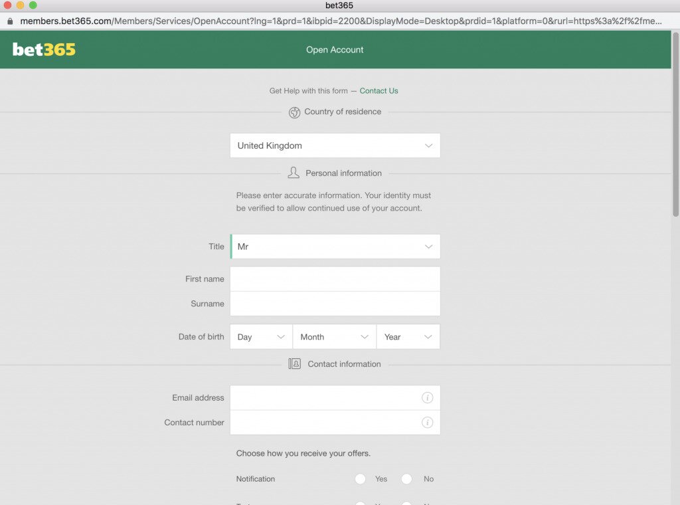Open the Day of birth dropdown

coord(262,337)
